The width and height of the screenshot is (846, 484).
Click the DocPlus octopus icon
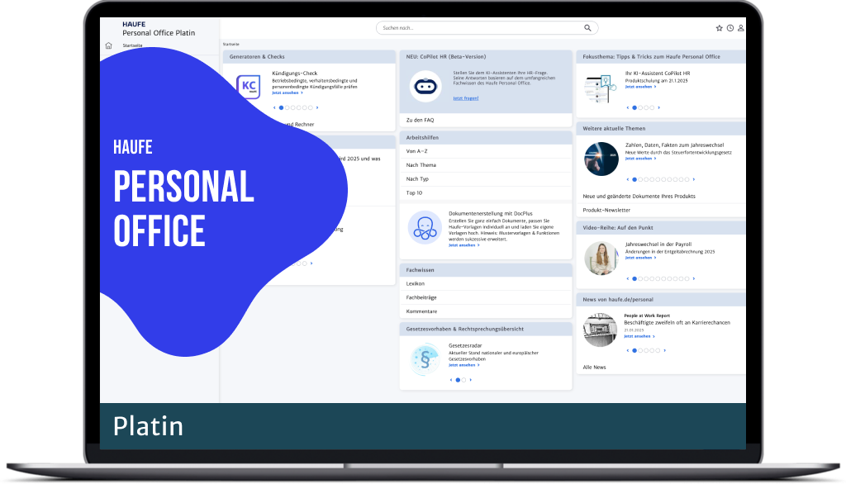[x=425, y=228]
